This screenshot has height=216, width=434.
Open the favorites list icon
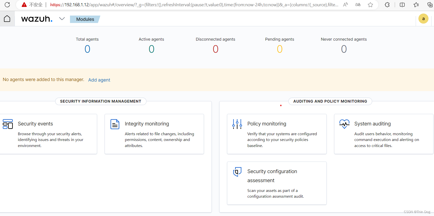tap(416, 5)
